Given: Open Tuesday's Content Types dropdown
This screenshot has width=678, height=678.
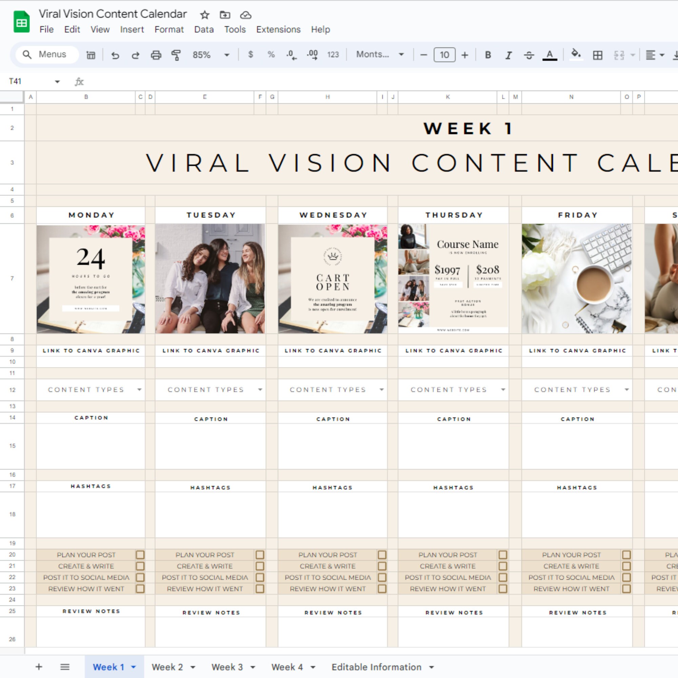Looking at the screenshot, I should pos(260,390).
